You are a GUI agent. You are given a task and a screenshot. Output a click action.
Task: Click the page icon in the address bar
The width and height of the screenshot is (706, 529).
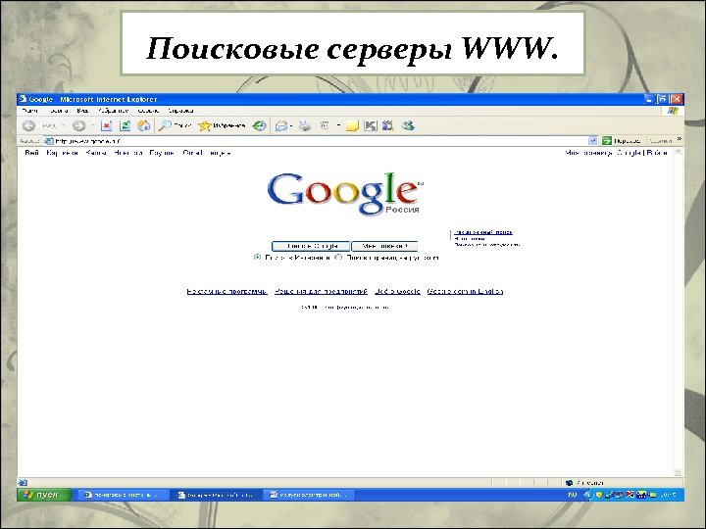49,141
